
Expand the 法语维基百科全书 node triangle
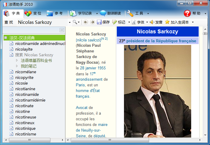tap(17, 60)
